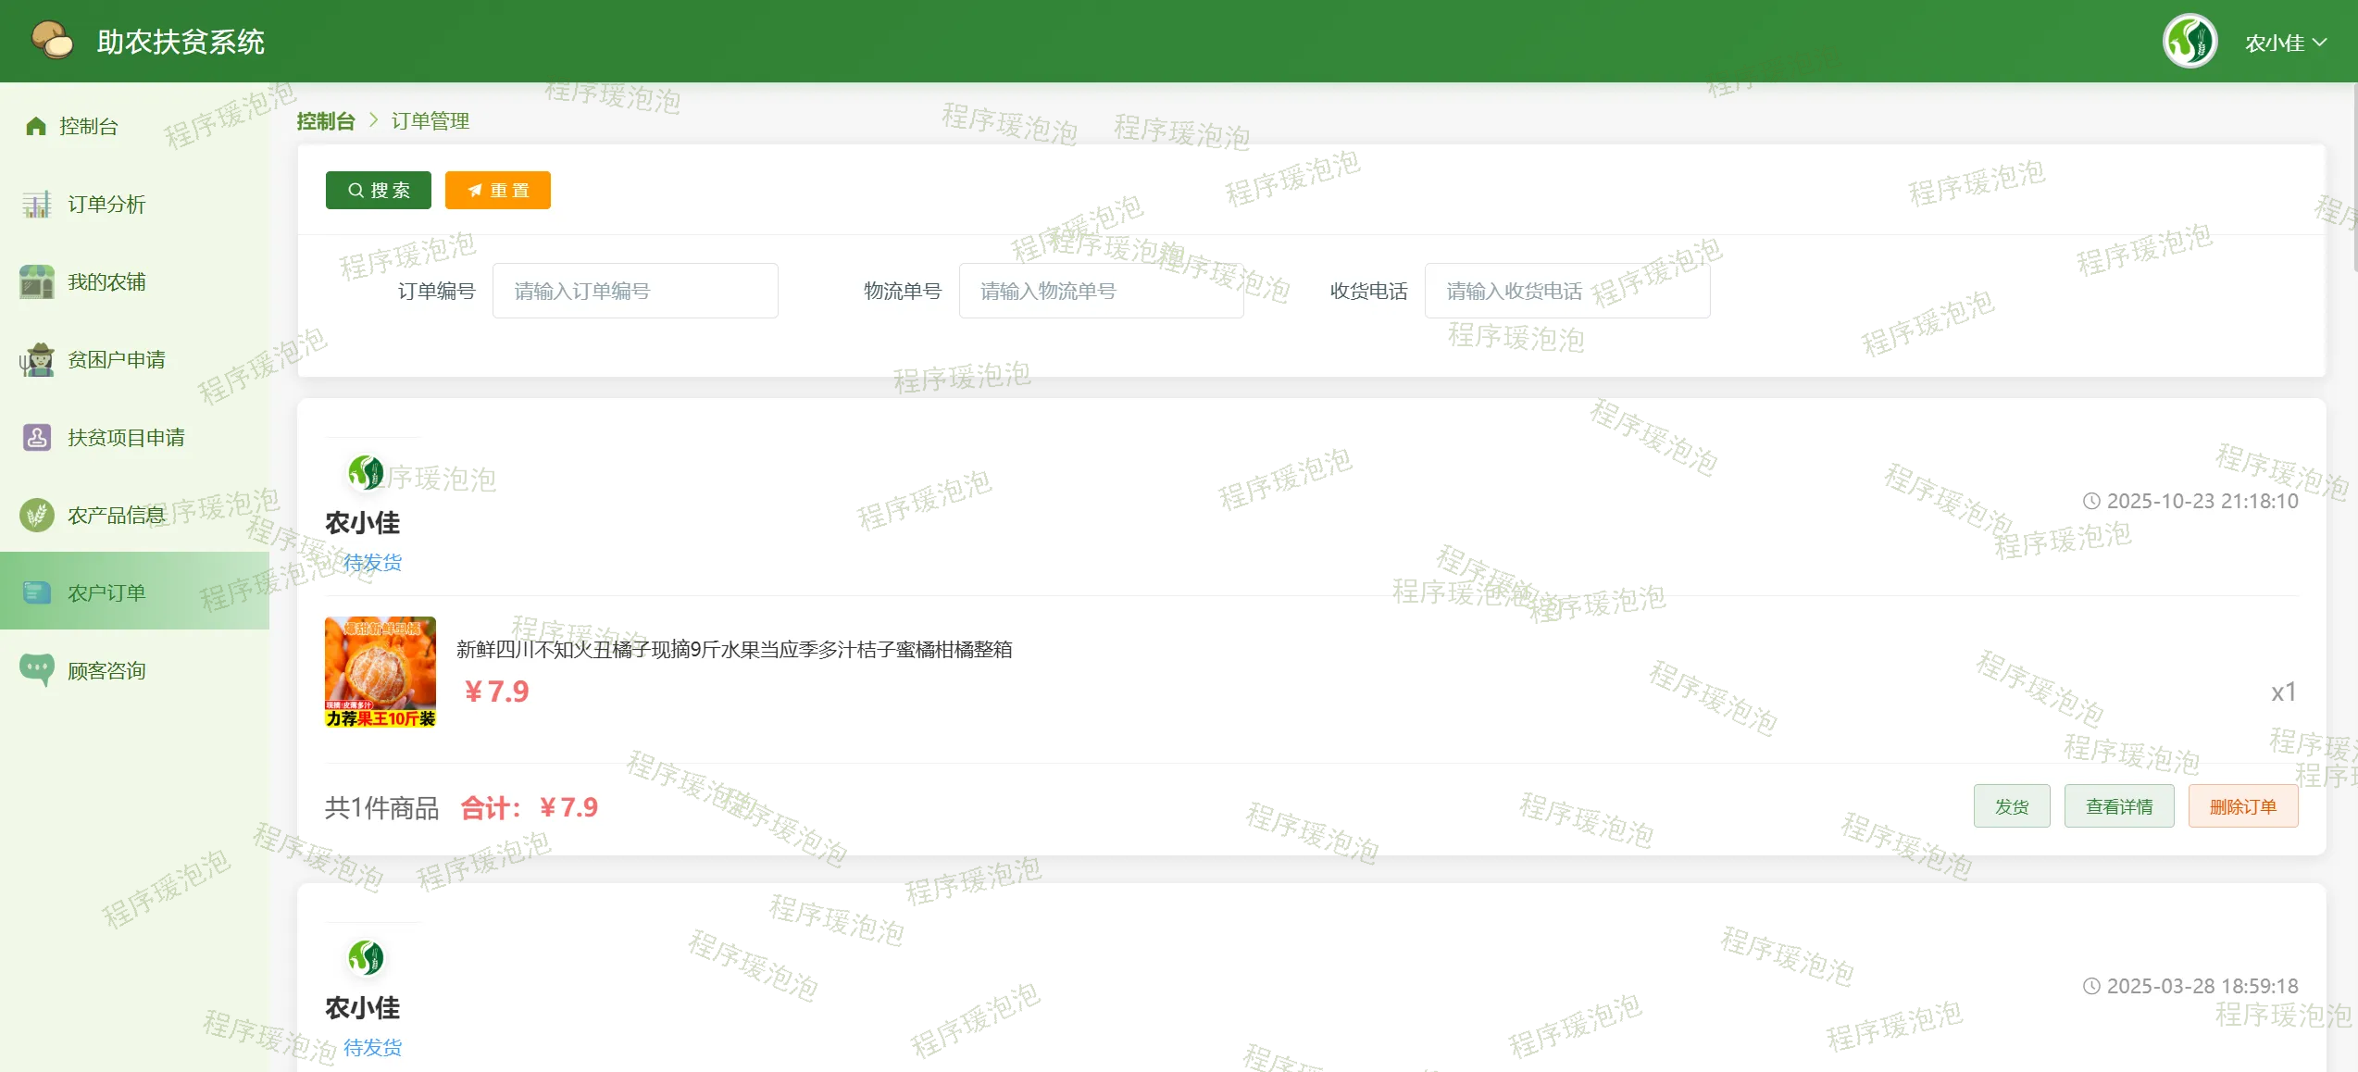Focus the 物流单号 input field
Viewport: 2358px width, 1072px height.
pos(1101,292)
